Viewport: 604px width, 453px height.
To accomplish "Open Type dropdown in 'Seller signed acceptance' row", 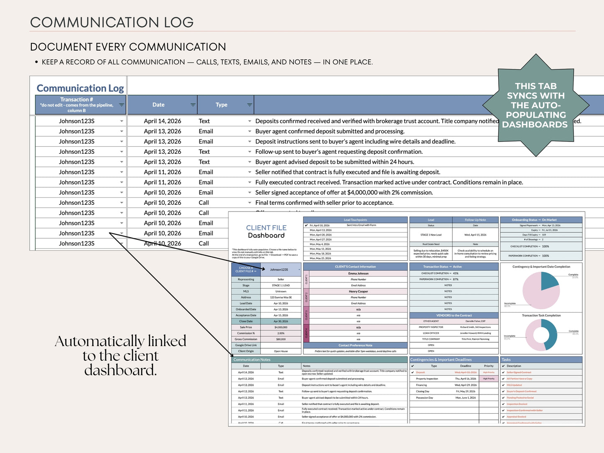I will point(250,193).
